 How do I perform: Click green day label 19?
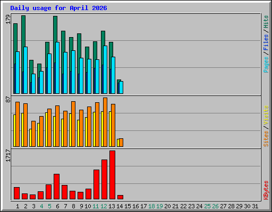pyautogui.click(x=159, y=206)
